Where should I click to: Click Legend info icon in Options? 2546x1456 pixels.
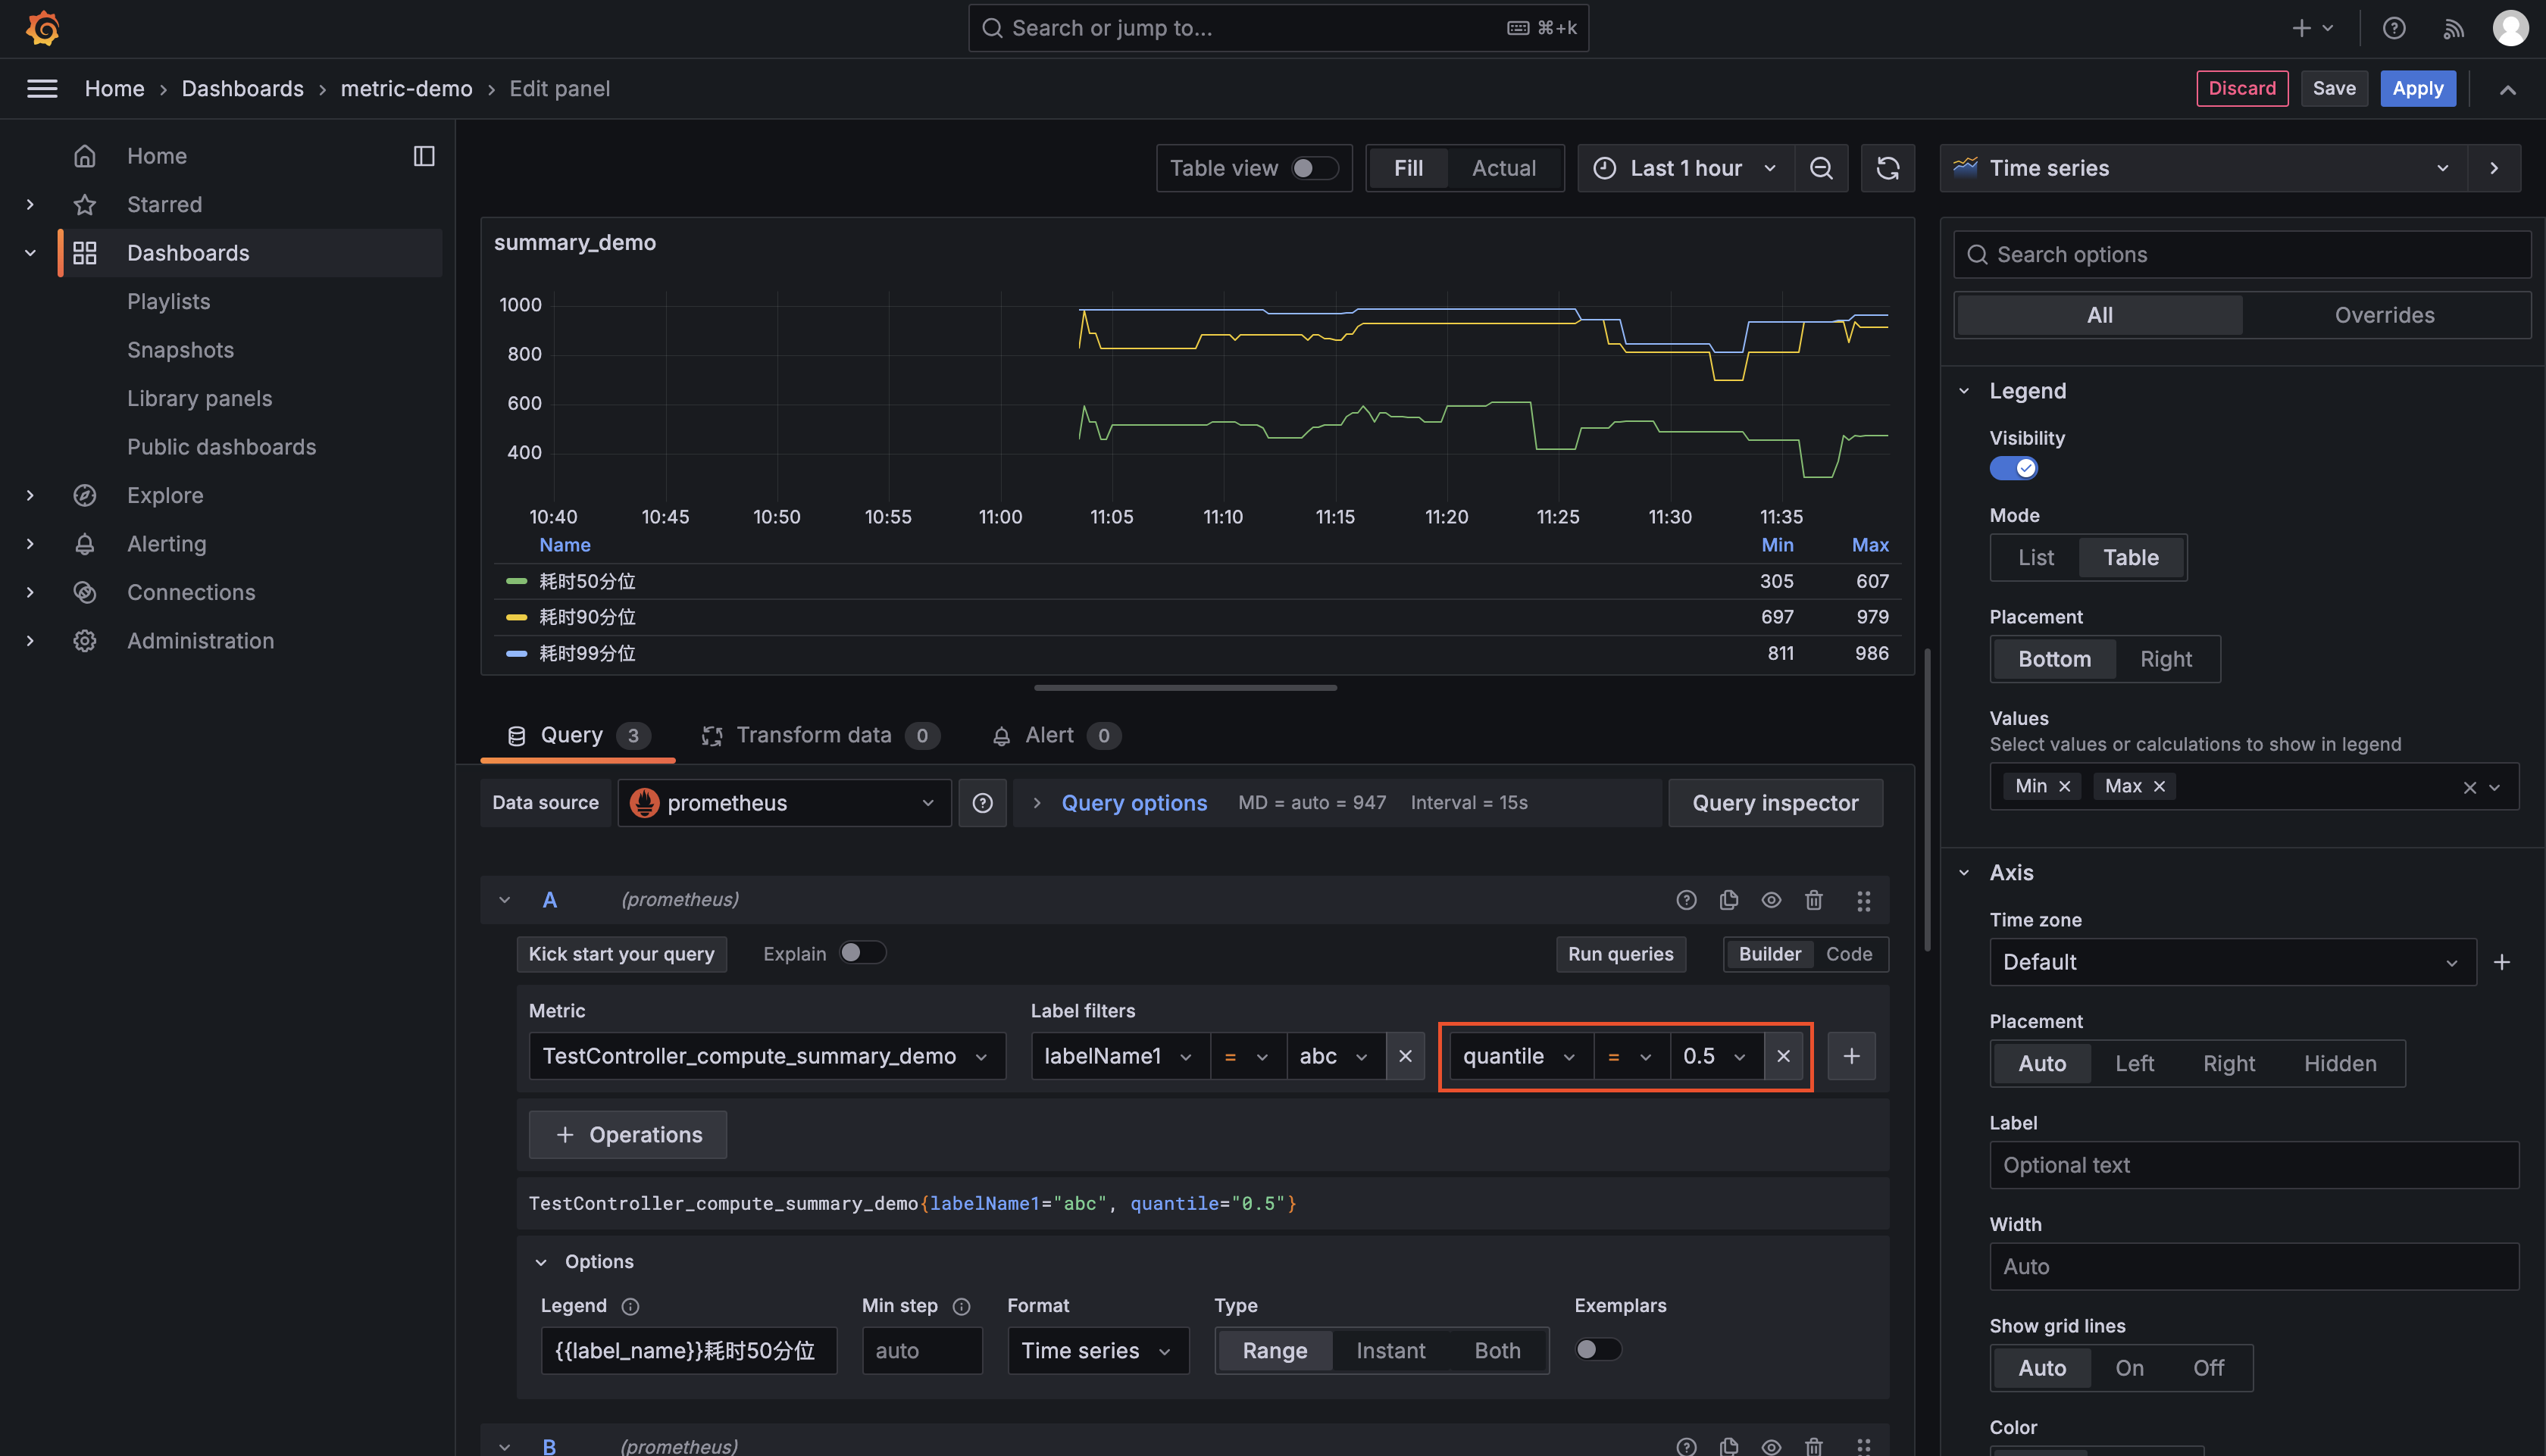[x=630, y=1306]
